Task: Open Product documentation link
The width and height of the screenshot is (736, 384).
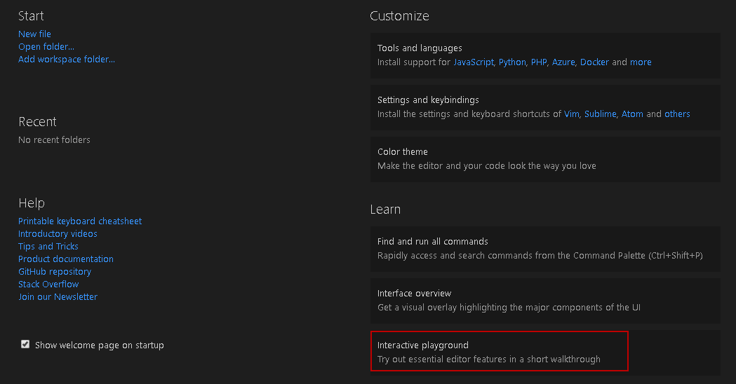Action: point(66,259)
